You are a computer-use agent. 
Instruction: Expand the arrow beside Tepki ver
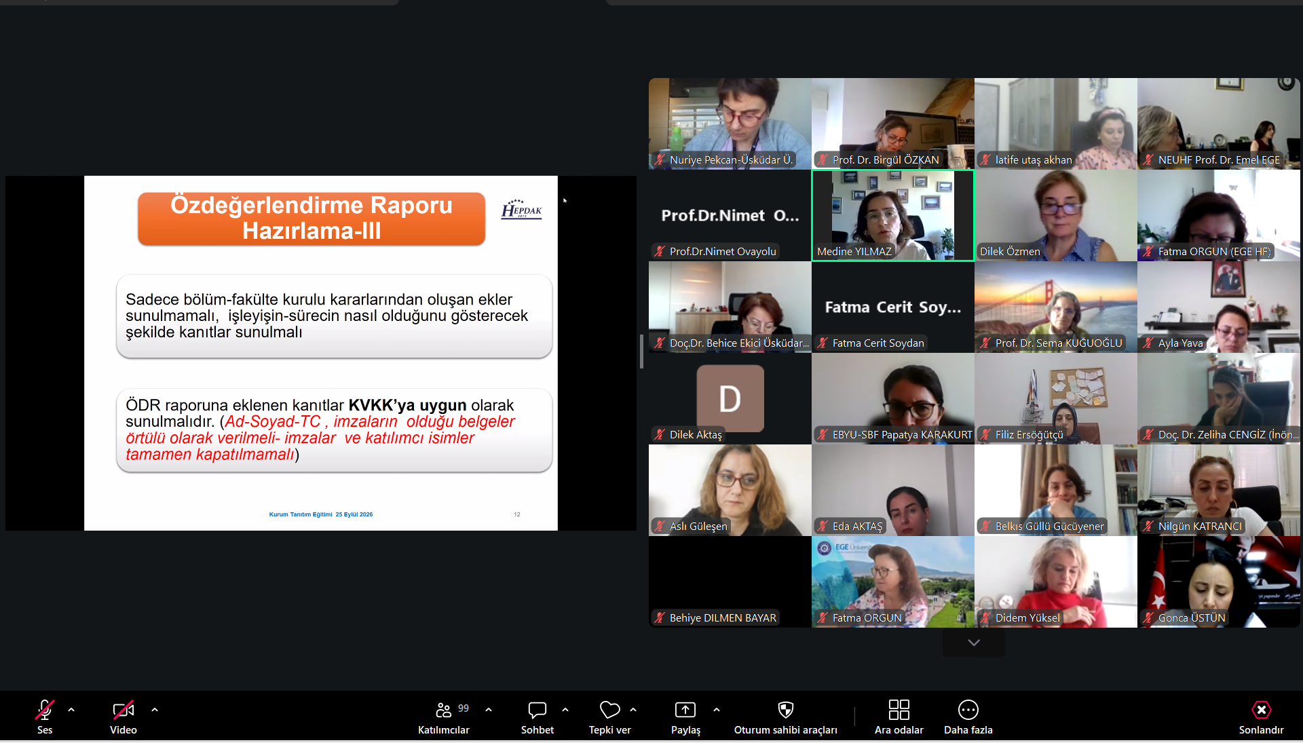tap(633, 710)
